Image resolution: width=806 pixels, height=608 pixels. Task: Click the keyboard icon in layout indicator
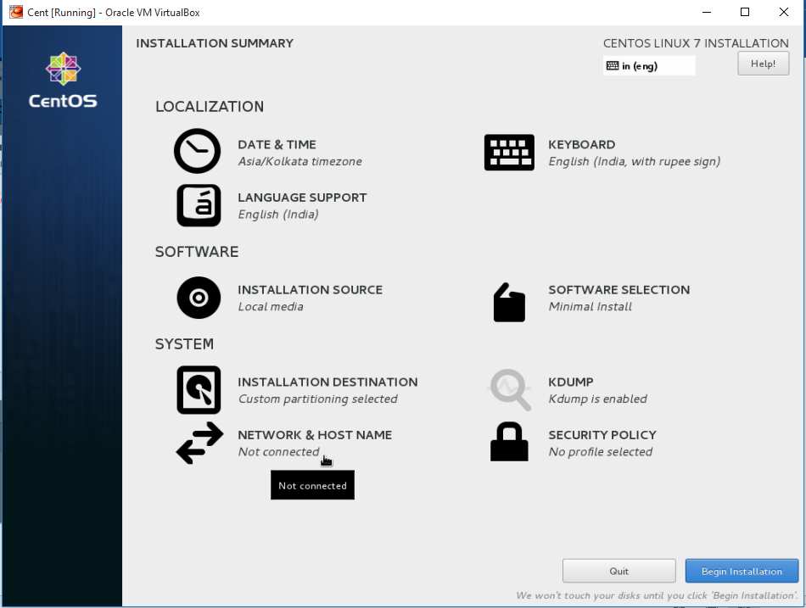coord(613,66)
